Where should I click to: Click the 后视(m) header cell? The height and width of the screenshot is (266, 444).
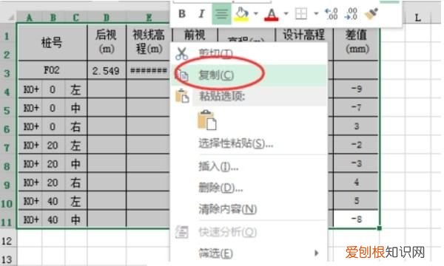tap(107, 42)
